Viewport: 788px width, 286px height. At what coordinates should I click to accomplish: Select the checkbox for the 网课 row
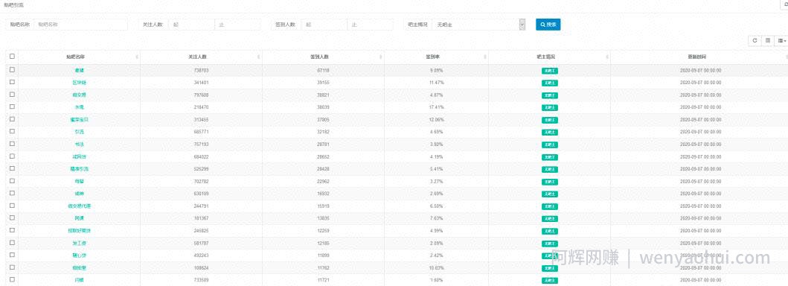(12, 217)
